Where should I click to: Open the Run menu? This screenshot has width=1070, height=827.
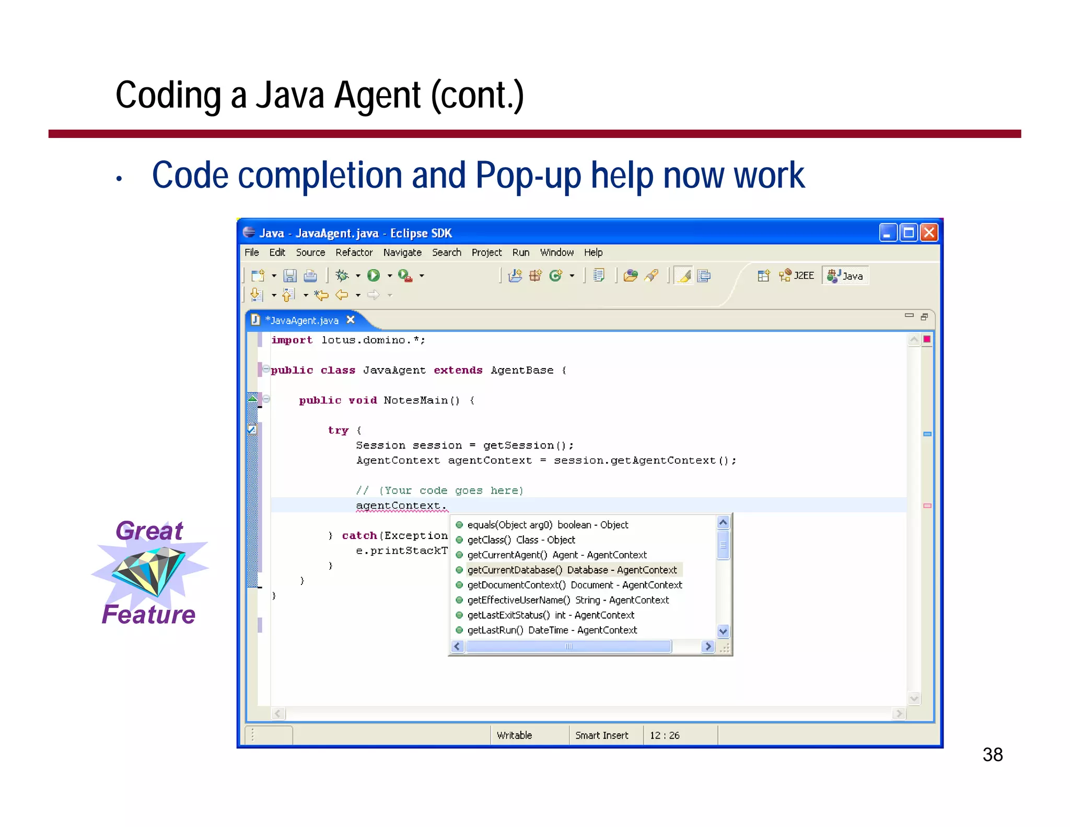tap(521, 252)
